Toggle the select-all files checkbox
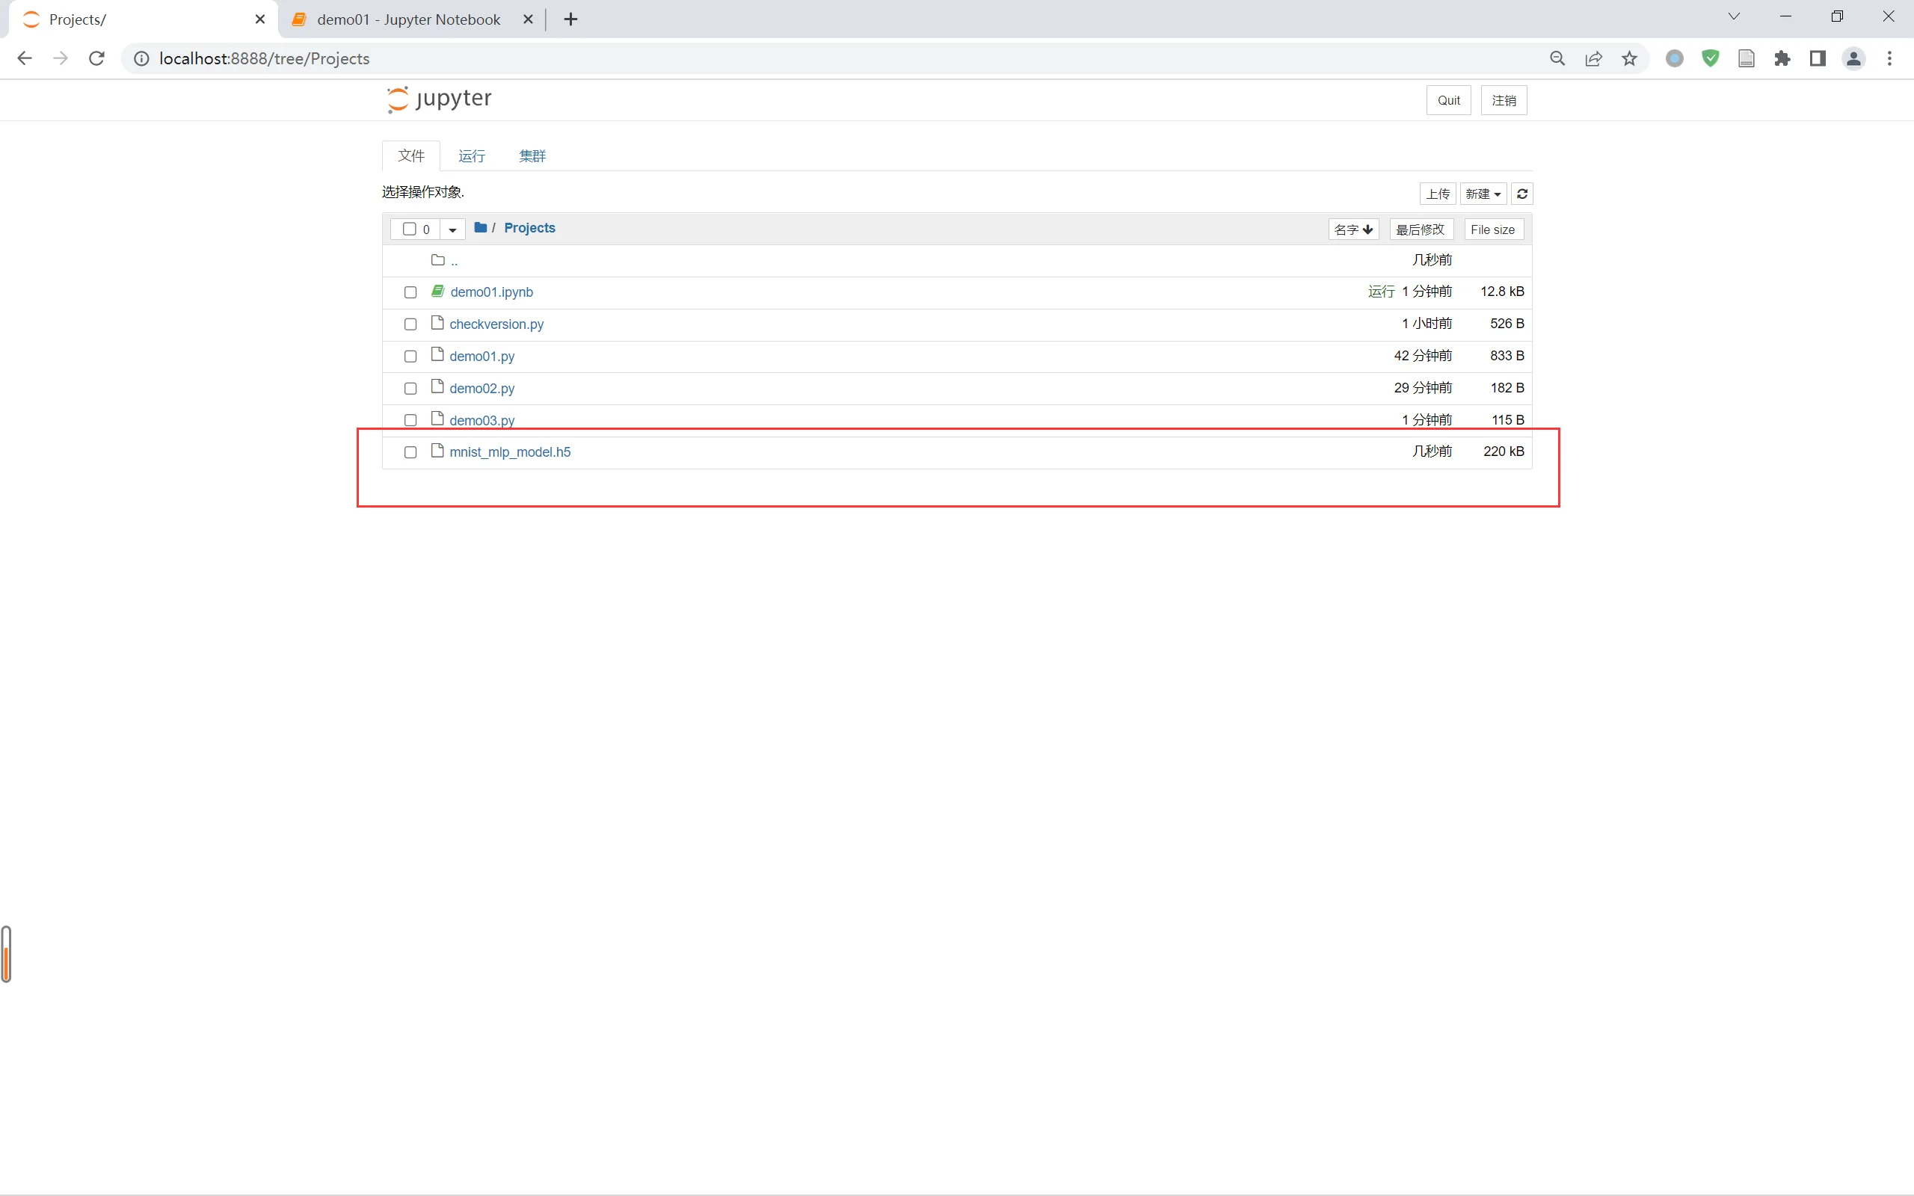 point(410,229)
